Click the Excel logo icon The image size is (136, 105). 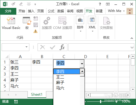(5, 4)
